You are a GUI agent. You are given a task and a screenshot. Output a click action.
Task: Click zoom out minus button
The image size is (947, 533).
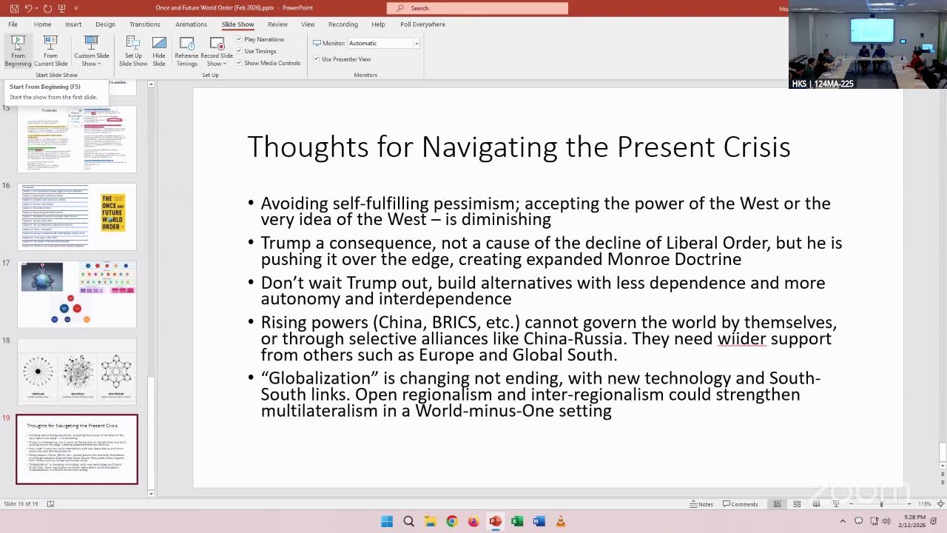pyautogui.click(x=850, y=504)
